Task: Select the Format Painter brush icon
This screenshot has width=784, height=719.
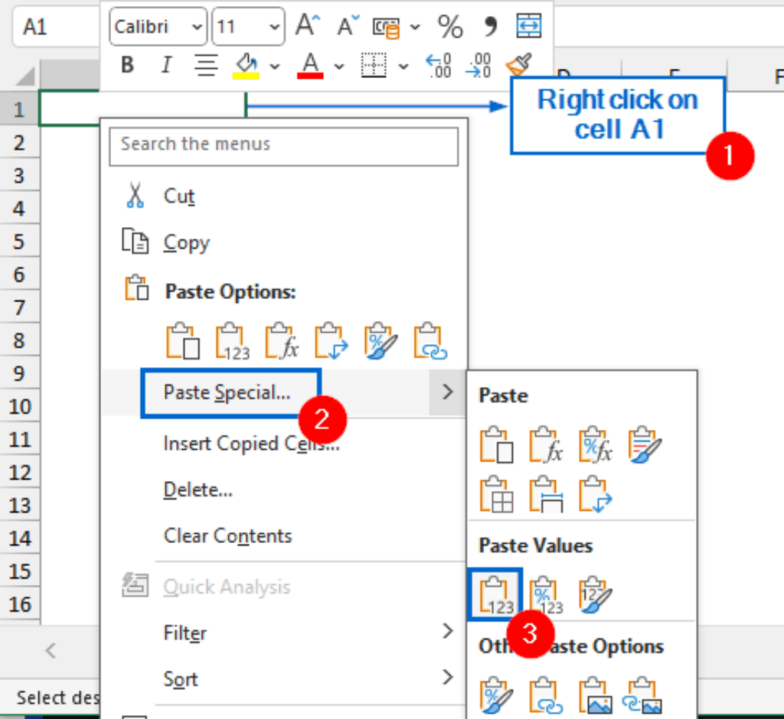Action: click(518, 66)
